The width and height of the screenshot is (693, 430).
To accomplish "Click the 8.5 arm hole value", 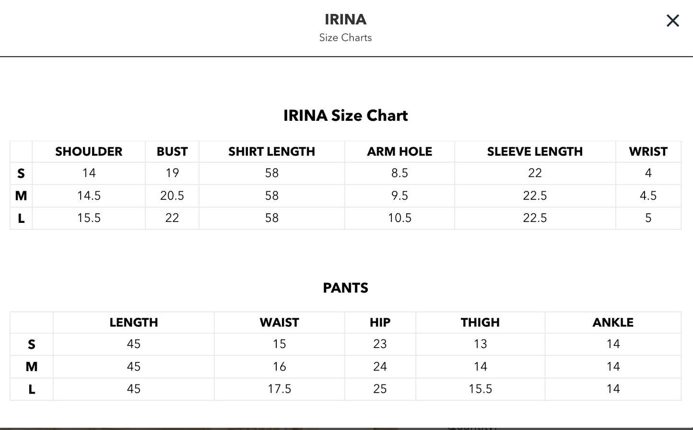I will pos(399,173).
